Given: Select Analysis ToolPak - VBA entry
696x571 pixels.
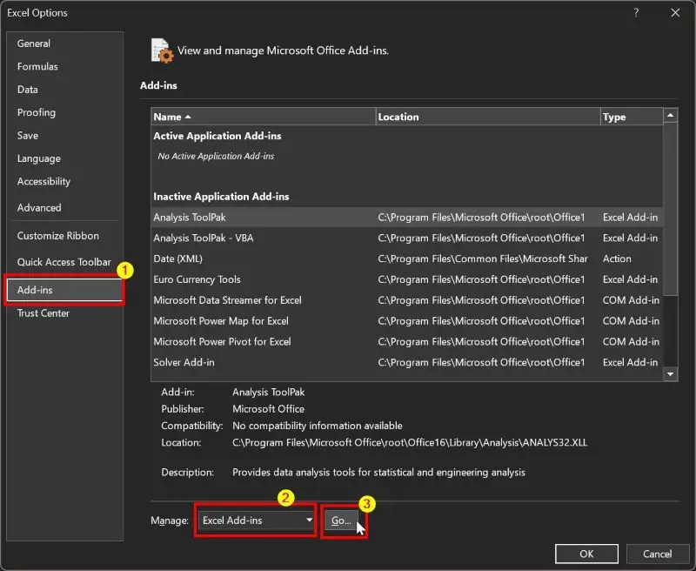Looking at the screenshot, I should tap(204, 238).
